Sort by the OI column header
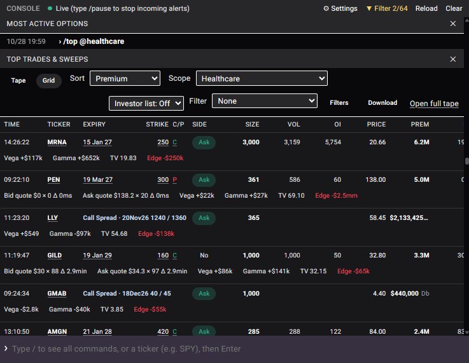The width and height of the screenshot is (469, 363). 337,125
